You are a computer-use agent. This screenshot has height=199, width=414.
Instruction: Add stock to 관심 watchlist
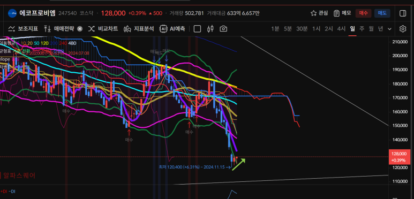pyautogui.click(x=319, y=13)
